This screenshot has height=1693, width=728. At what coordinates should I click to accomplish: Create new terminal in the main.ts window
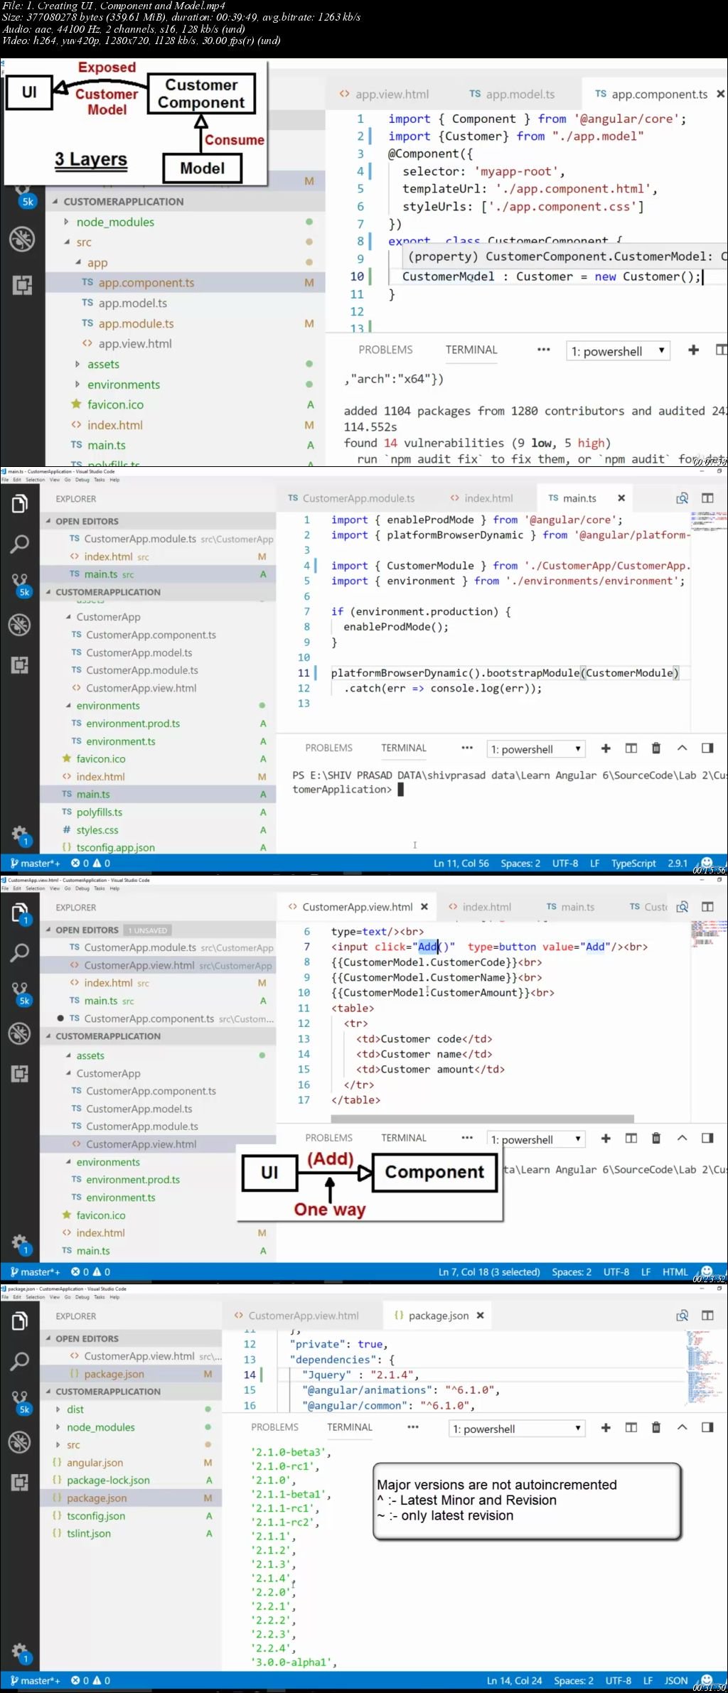coord(606,748)
